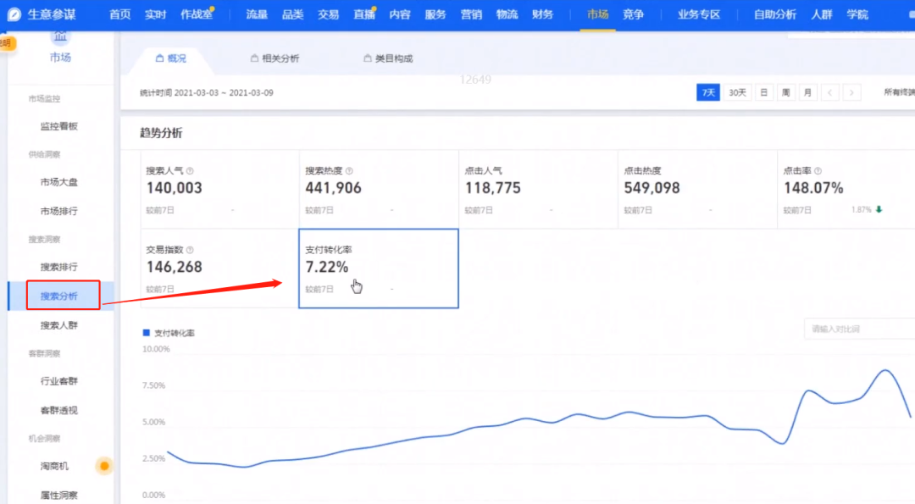Select the 7天 date range
The image size is (915, 504).
coord(707,92)
